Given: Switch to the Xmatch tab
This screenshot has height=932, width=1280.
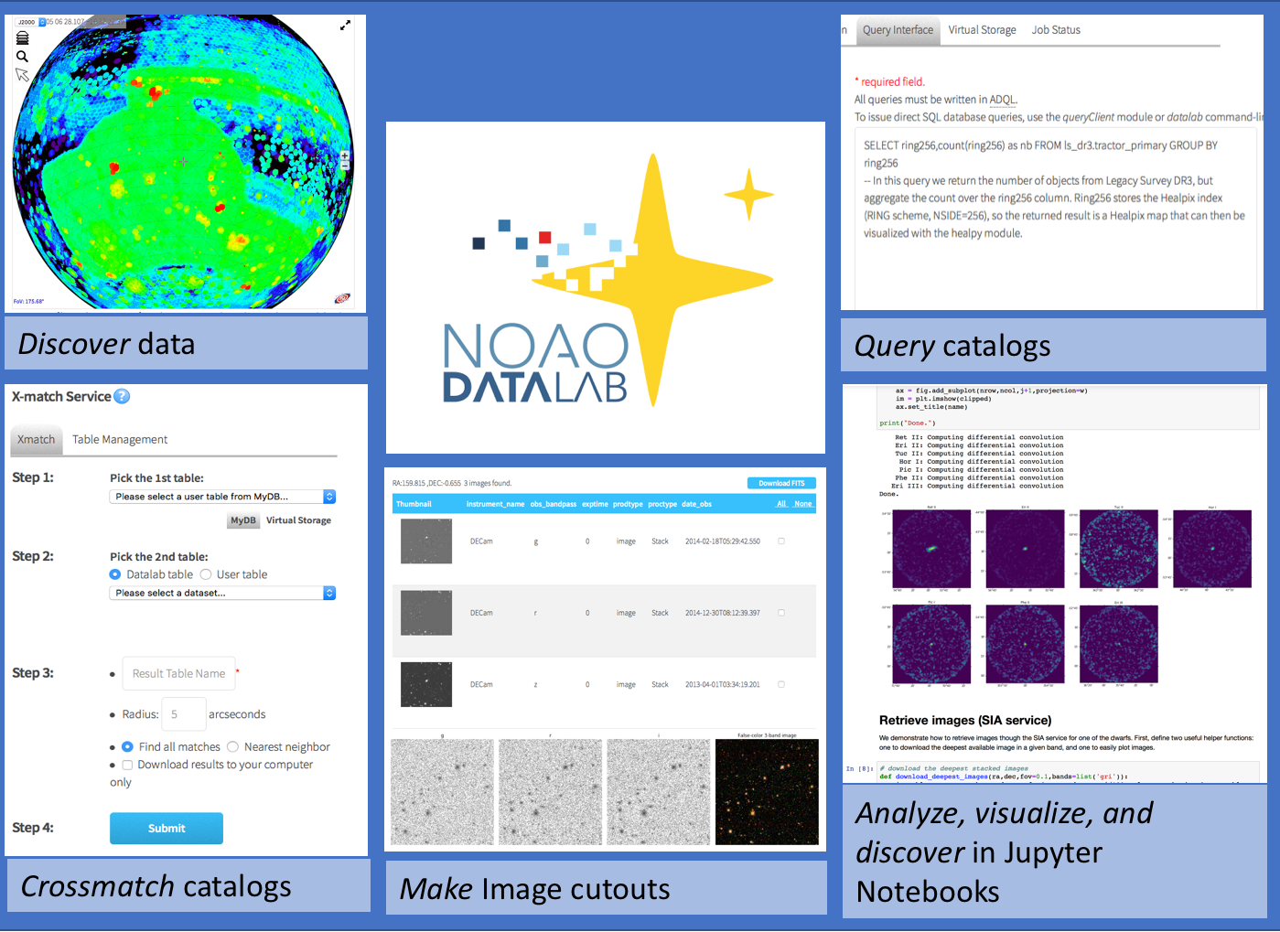Looking at the screenshot, I should point(37,440).
